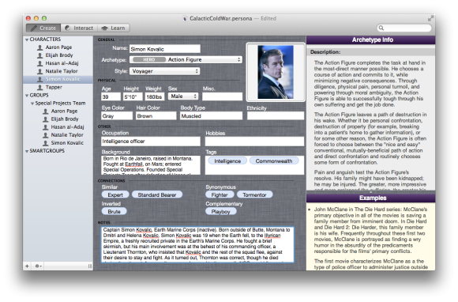Click the Standard Bearer similar archetype

pyautogui.click(x=157, y=194)
